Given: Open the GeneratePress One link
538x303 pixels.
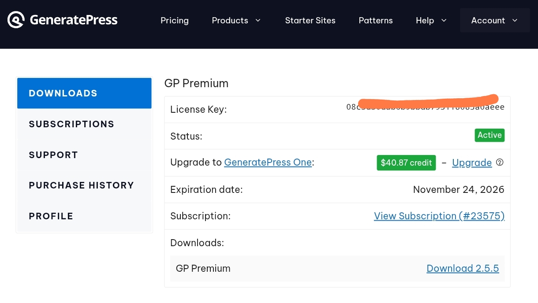Looking at the screenshot, I should pyautogui.click(x=268, y=163).
